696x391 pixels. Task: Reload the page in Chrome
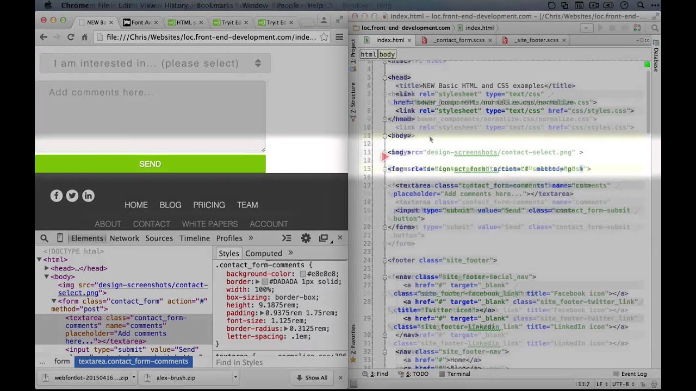(x=71, y=37)
